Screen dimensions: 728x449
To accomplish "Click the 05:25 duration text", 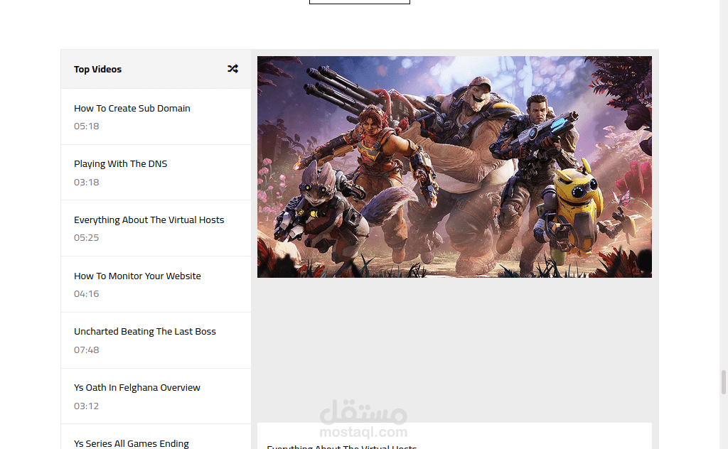I will tap(86, 237).
